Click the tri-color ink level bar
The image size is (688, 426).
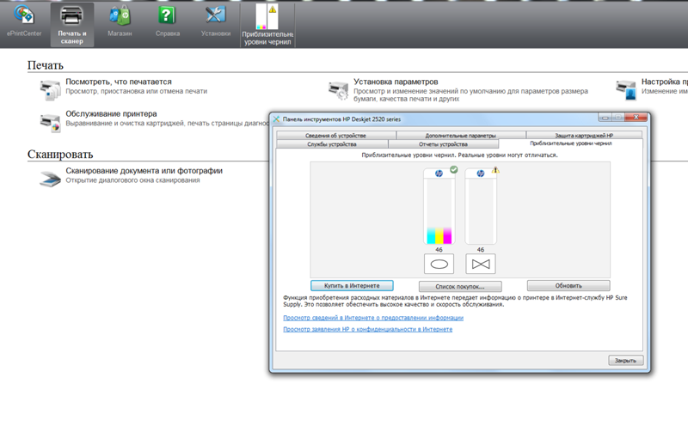pyautogui.click(x=439, y=206)
